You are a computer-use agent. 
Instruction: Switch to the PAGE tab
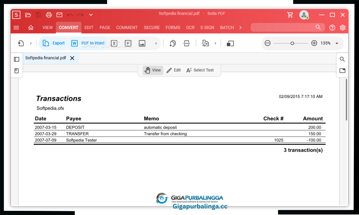click(105, 27)
